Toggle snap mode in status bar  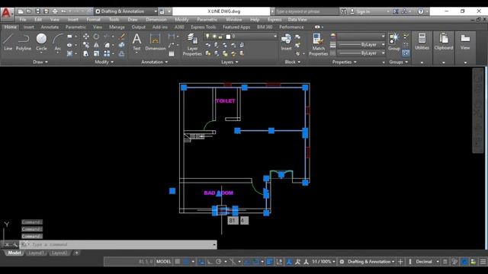point(186,262)
